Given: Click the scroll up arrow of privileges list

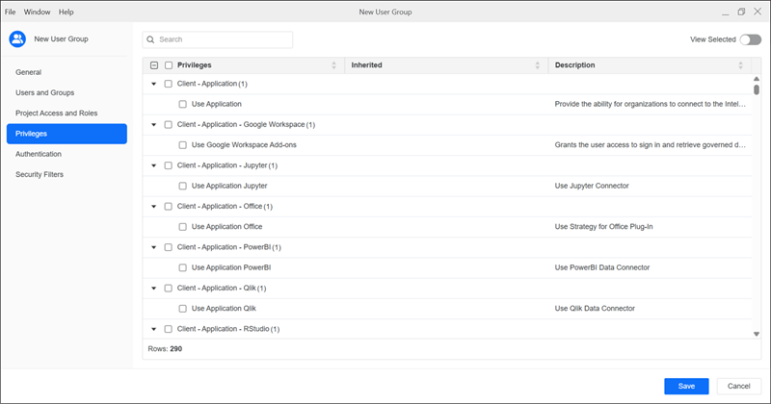Looking at the screenshot, I should [757, 76].
